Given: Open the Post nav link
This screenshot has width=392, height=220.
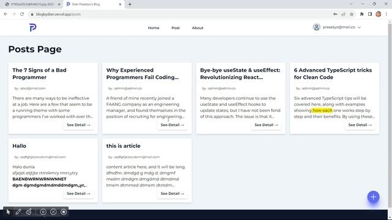Looking at the screenshot, I should tap(176, 28).
